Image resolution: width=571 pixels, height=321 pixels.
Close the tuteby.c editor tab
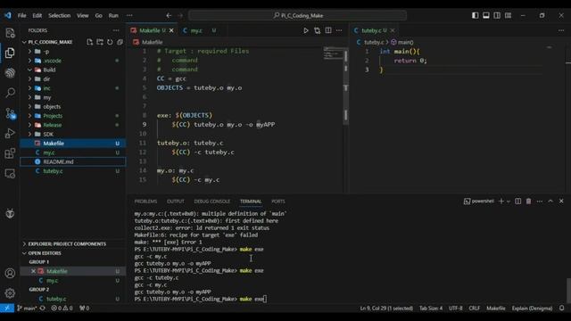pyautogui.click(x=393, y=30)
